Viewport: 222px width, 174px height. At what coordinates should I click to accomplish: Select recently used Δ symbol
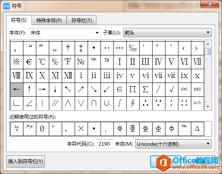[x=197, y=129]
